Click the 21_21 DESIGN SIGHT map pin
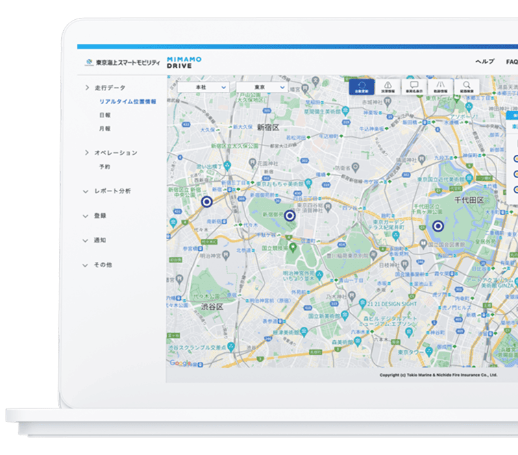Viewport: 518px width, 455px height. click(362, 304)
